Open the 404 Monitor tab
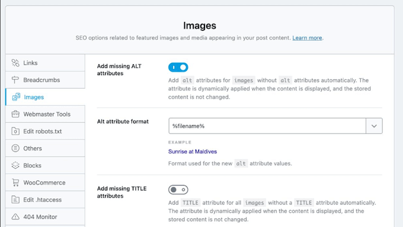 pyautogui.click(x=45, y=217)
